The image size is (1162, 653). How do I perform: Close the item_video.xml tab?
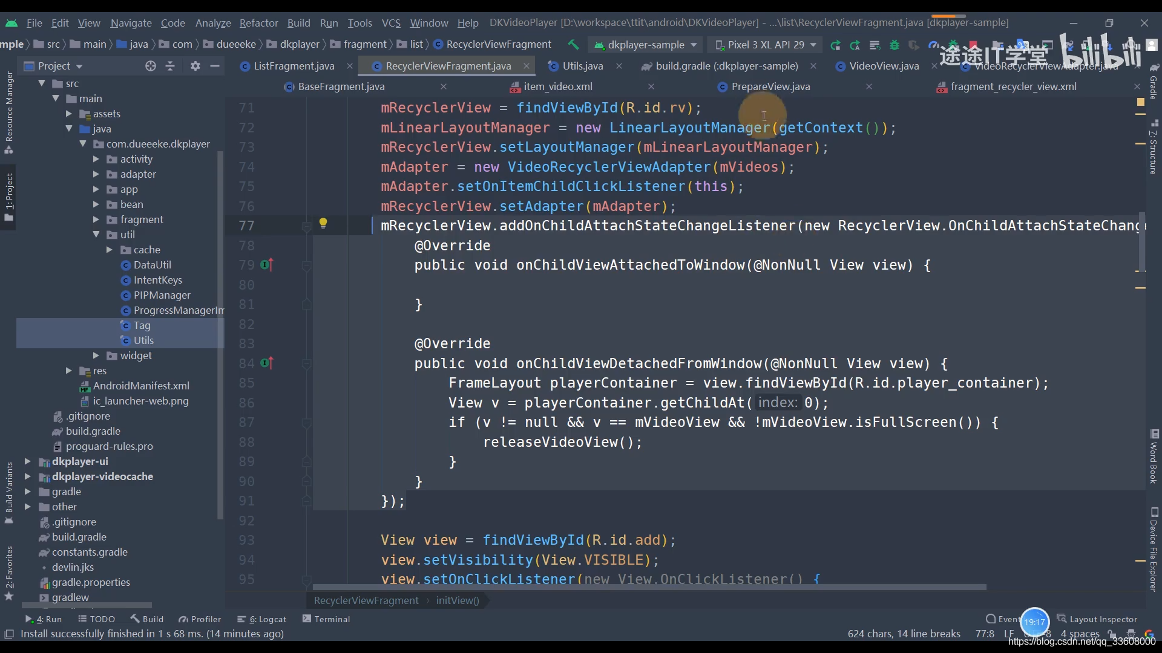pyautogui.click(x=651, y=86)
